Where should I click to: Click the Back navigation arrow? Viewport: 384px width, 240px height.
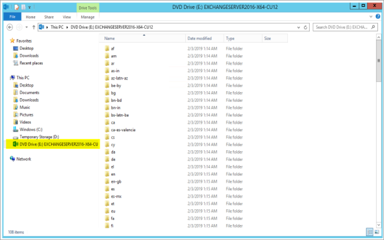tap(10, 27)
